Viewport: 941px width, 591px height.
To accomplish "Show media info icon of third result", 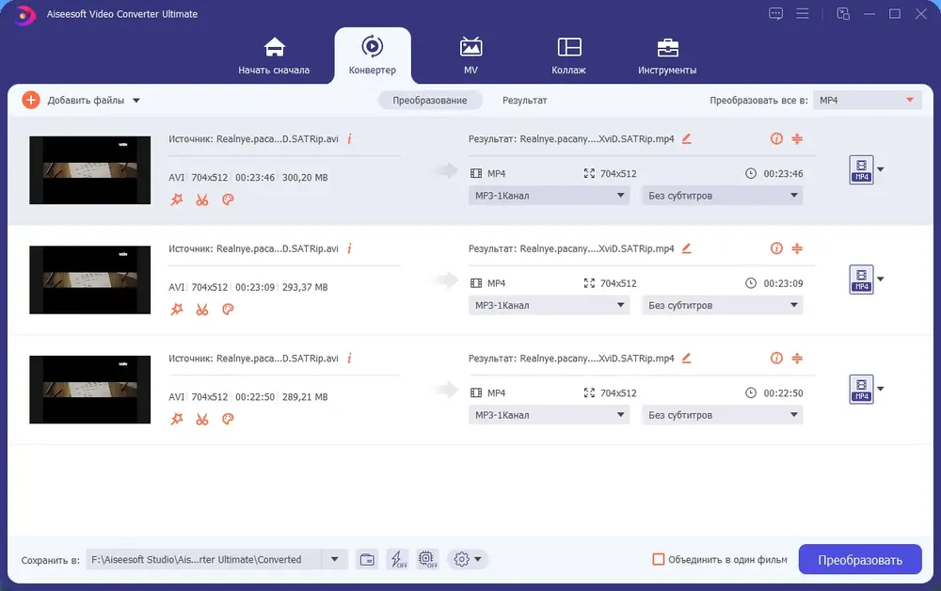I will [776, 359].
